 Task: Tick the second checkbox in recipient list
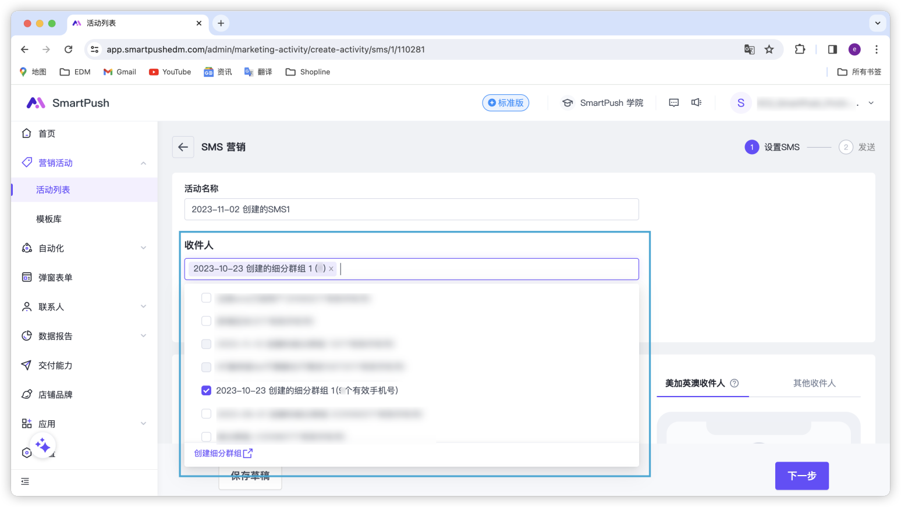pyautogui.click(x=206, y=321)
